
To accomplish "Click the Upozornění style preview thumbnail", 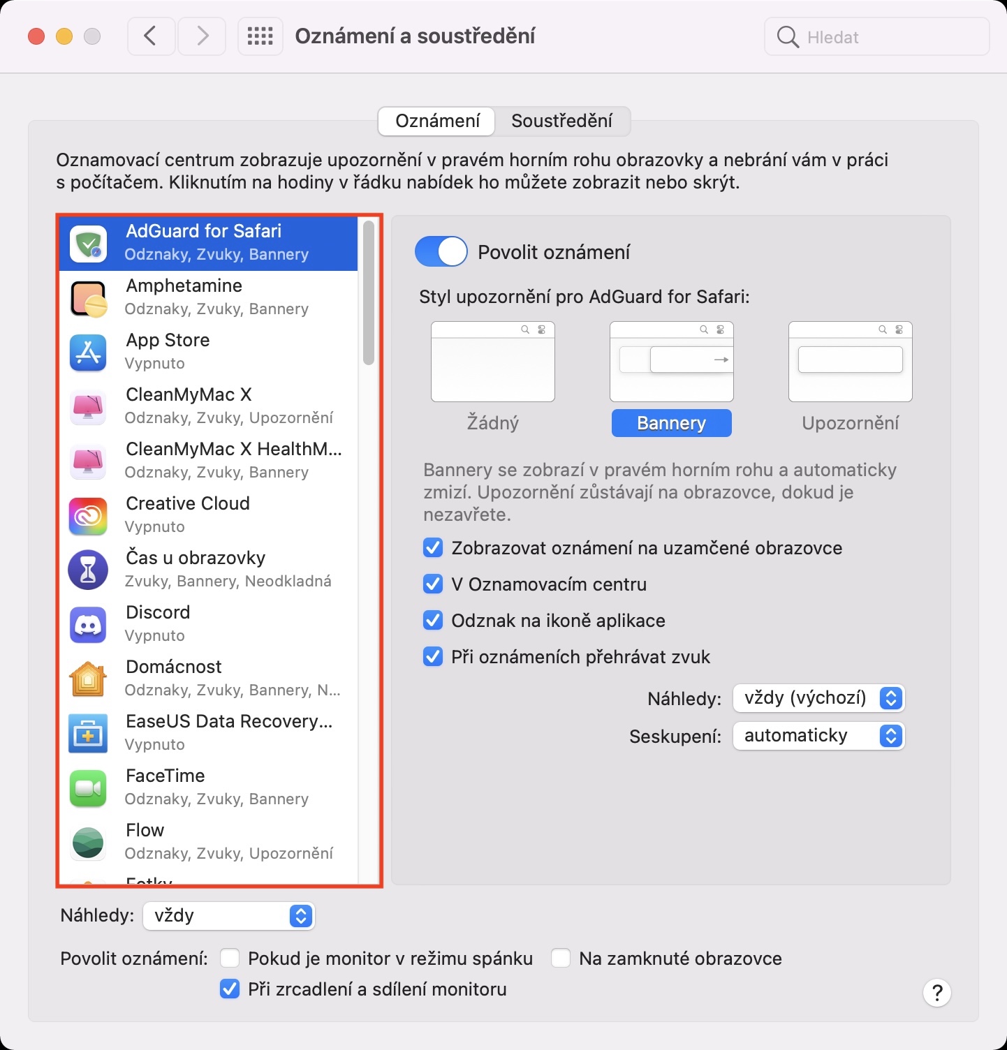I will [x=851, y=362].
